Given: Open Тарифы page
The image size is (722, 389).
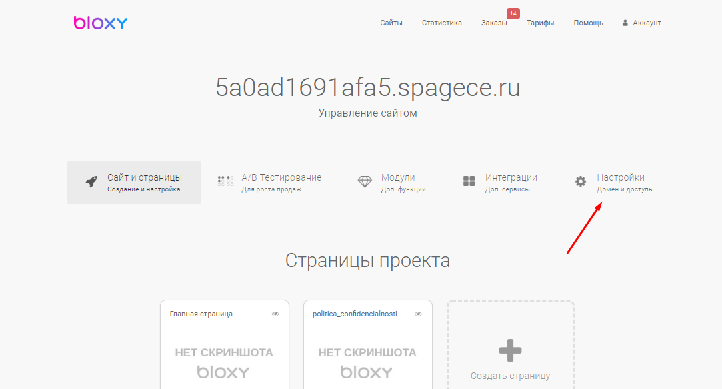Looking at the screenshot, I should point(540,23).
